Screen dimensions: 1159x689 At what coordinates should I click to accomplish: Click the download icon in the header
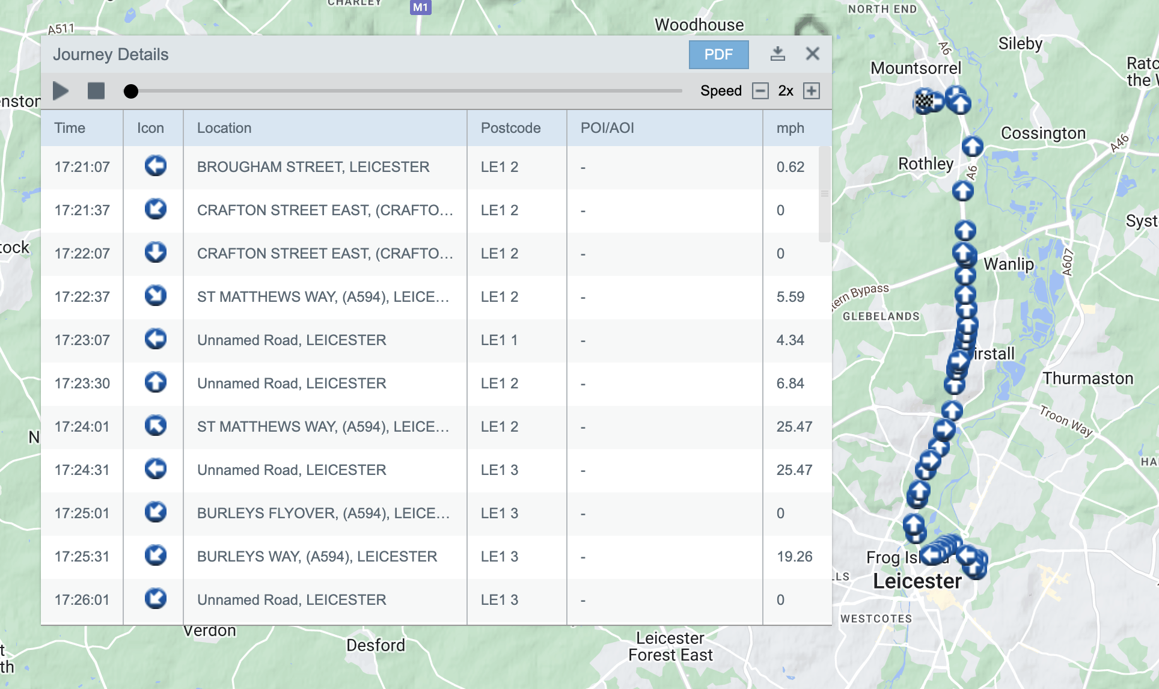click(x=777, y=54)
